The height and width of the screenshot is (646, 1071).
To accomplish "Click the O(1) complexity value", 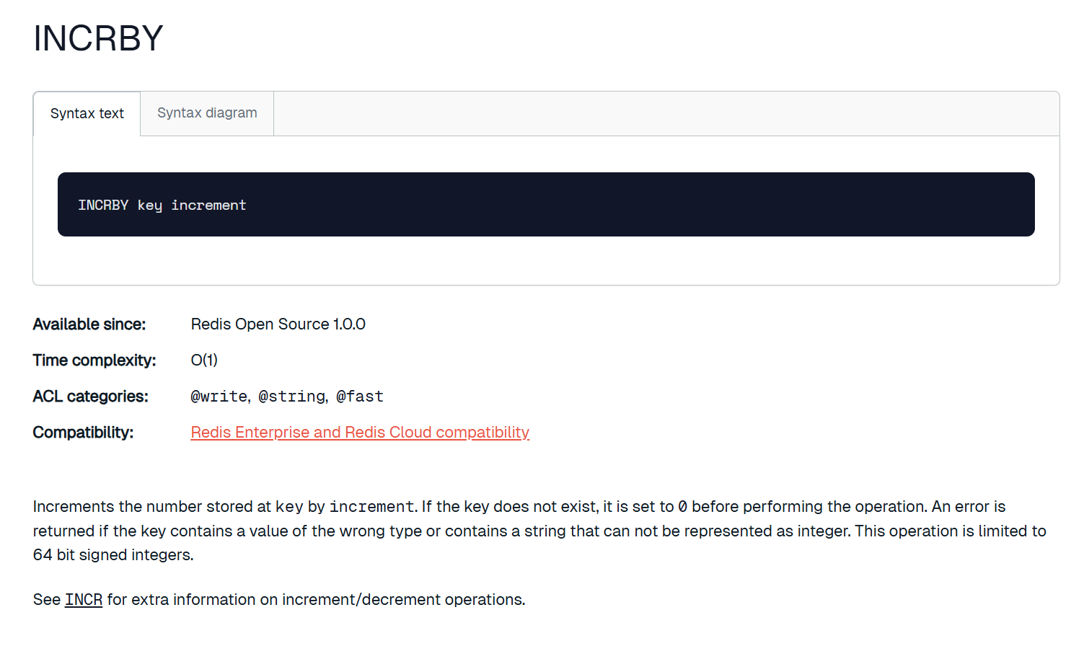I will 204,360.
